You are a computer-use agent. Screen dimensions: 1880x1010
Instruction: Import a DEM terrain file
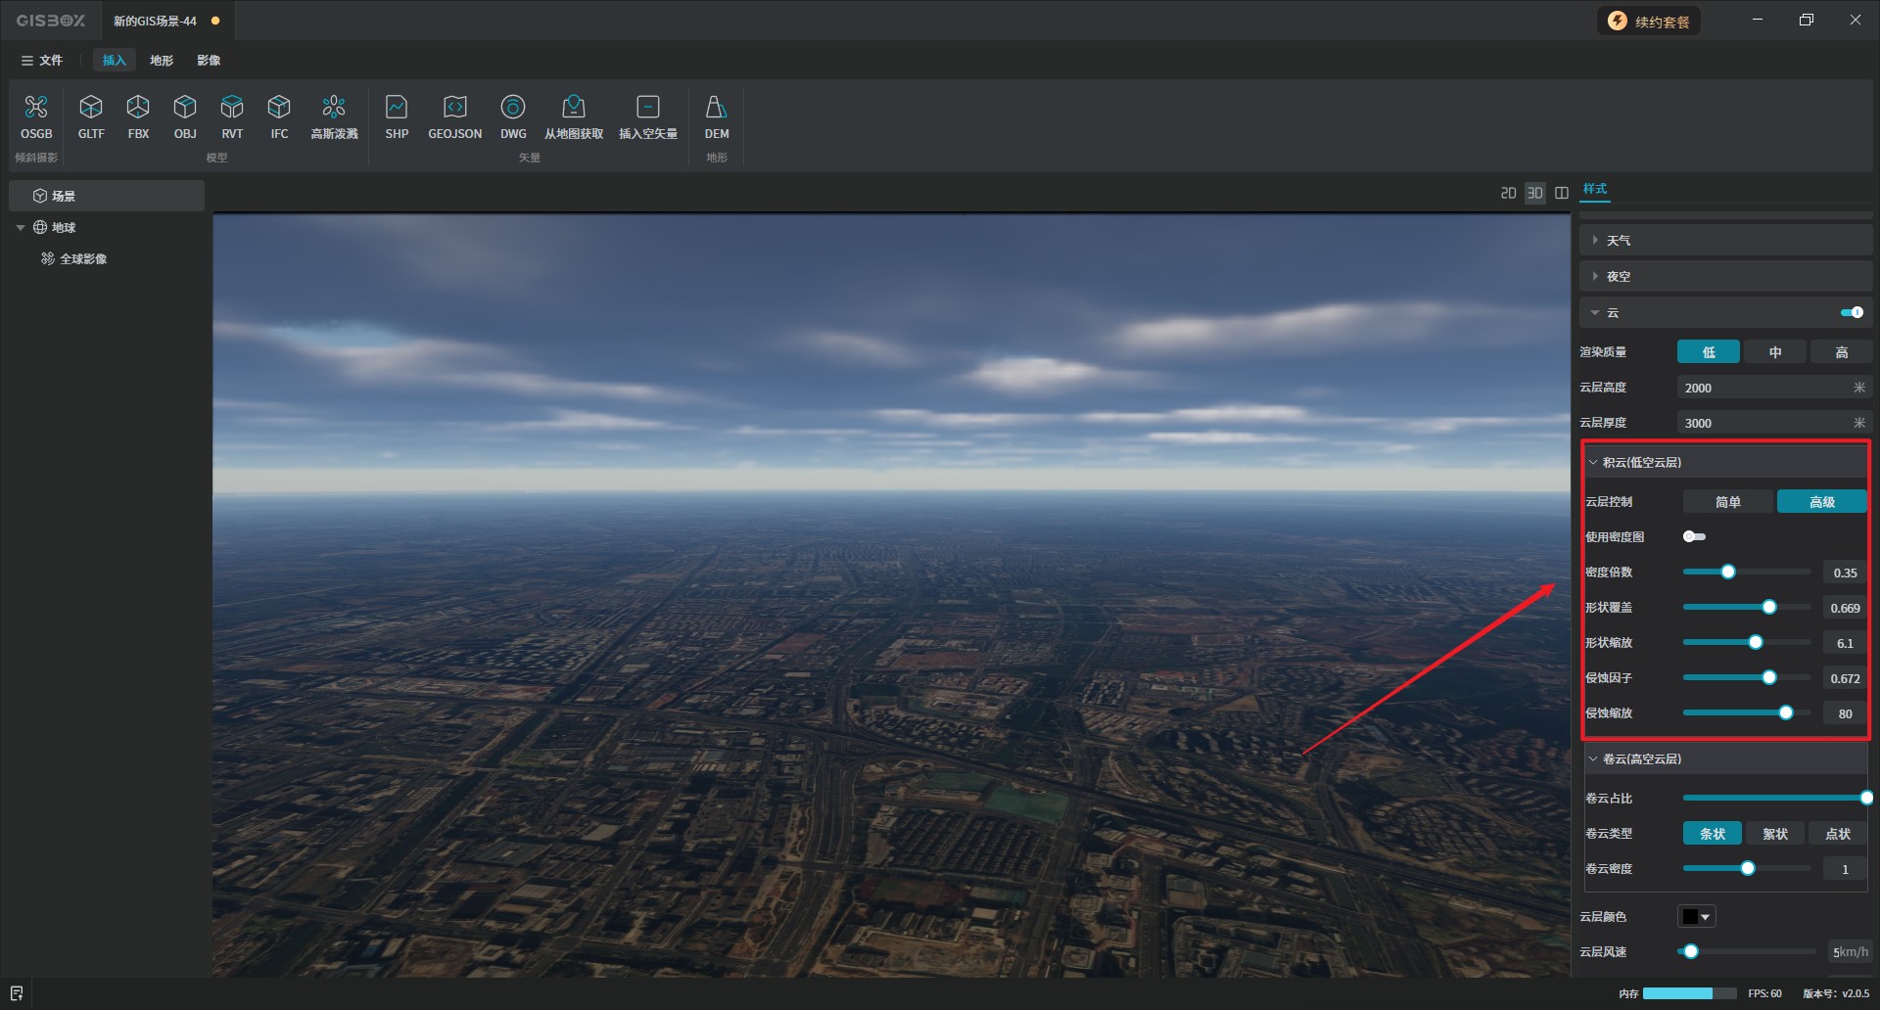(x=716, y=108)
